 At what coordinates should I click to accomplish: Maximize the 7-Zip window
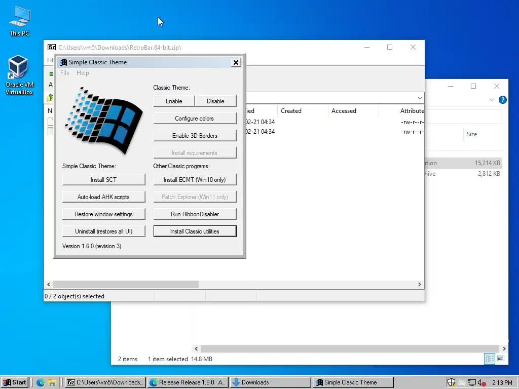(x=390, y=47)
